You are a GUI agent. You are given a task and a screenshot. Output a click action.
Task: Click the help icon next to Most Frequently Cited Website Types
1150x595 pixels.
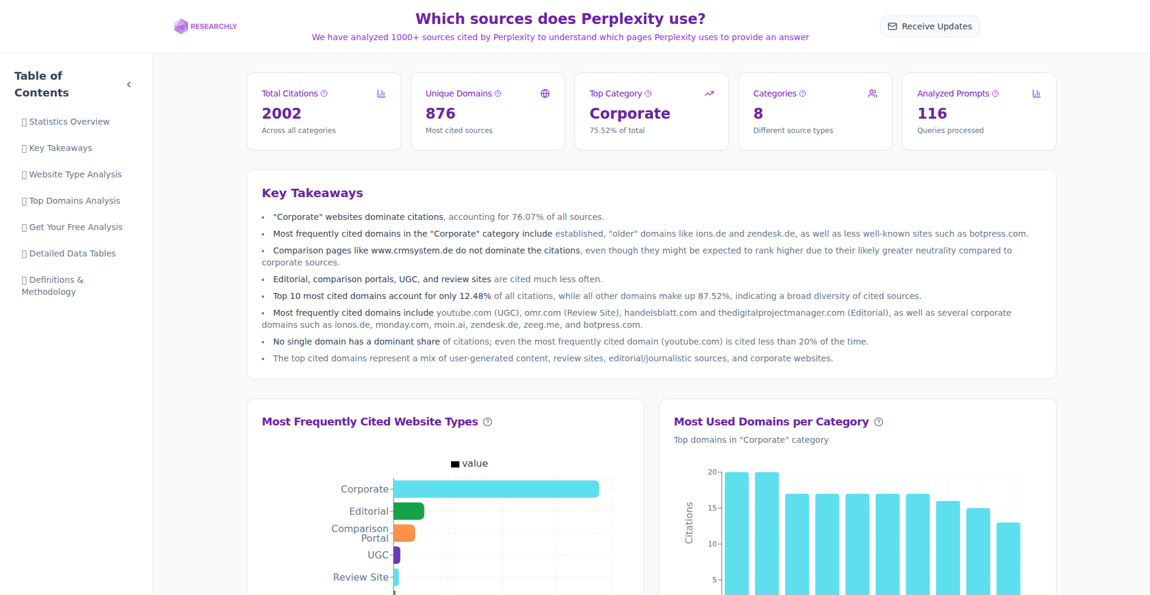(x=488, y=422)
